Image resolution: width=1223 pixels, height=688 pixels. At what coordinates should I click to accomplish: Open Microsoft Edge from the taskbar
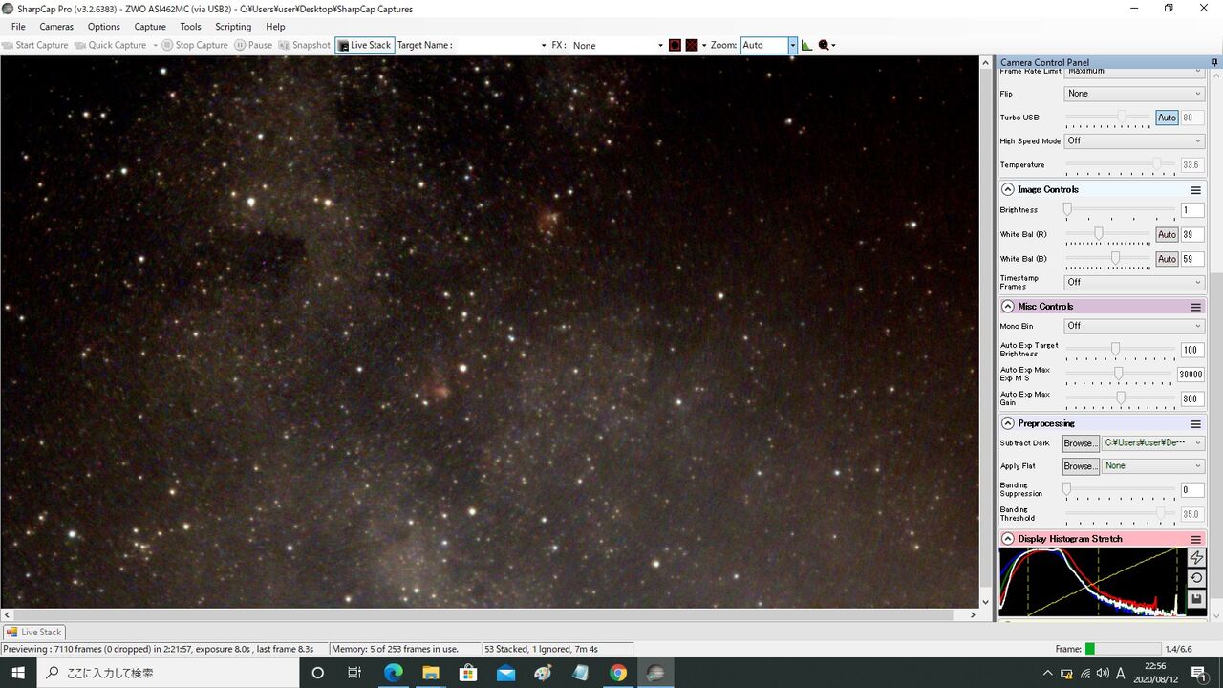coord(393,673)
